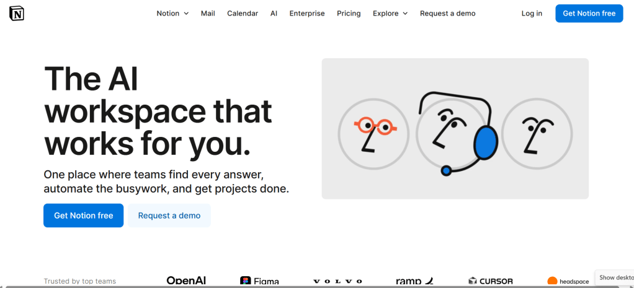Image resolution: width=634 pixels, height=288 pixels.
Task: Click the Notion logo icon
Action: (x=17, y=13)
